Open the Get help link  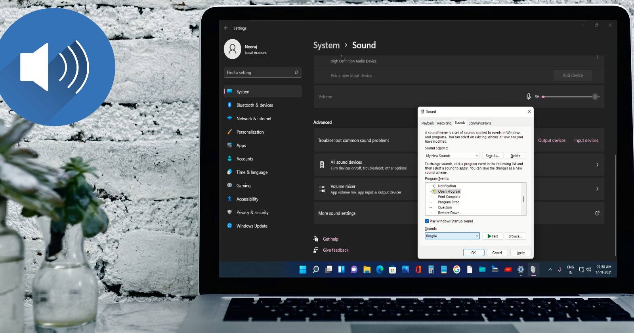pos(330,239)
